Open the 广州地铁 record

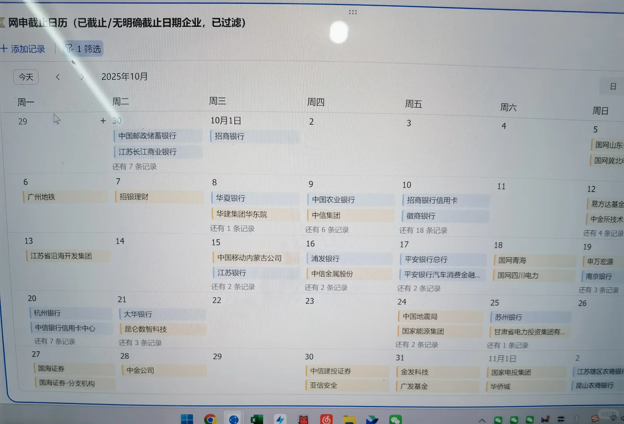(x=65, y=197)
